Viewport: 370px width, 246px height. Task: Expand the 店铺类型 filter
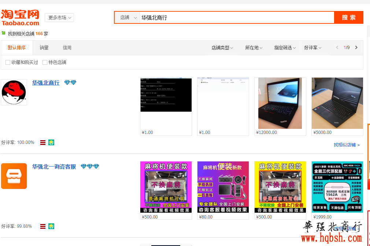[x=222, y=48]
